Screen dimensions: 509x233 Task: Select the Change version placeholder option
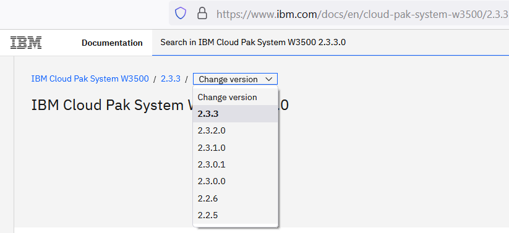tap(236, 97)
